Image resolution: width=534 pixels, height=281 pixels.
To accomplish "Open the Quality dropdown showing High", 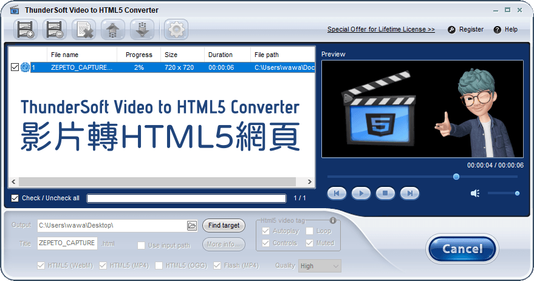I will tap(320, 266).
